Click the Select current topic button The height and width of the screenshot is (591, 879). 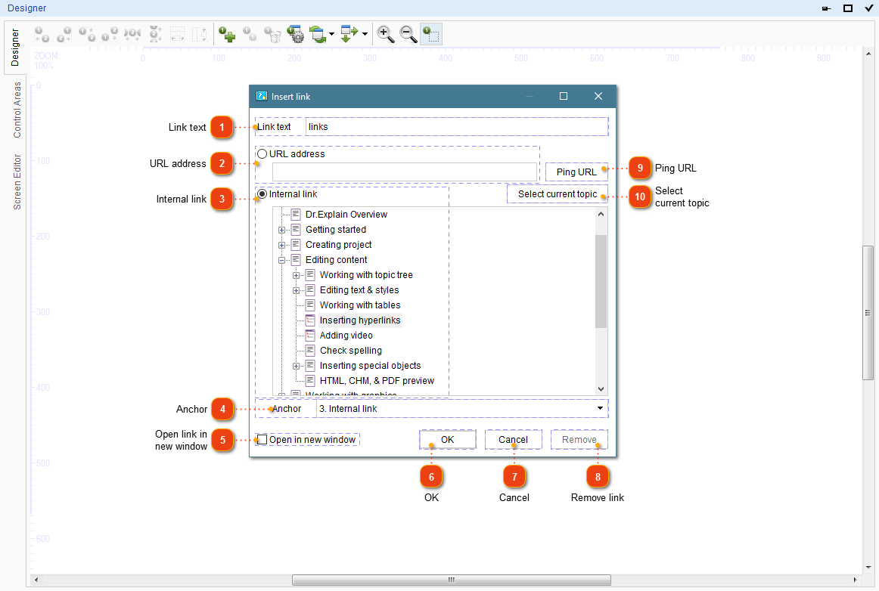(x=557, y=194)
